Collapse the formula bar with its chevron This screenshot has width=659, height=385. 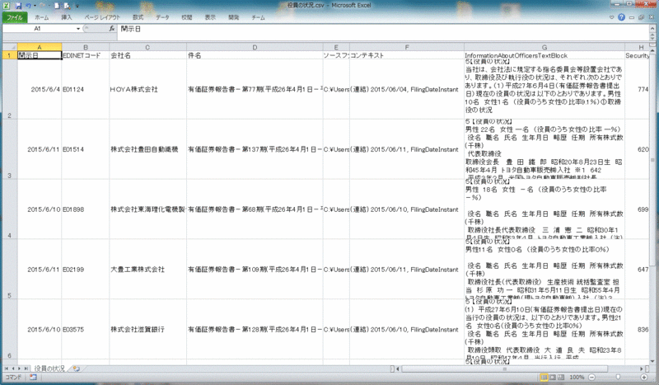click(x=652, y=28)
